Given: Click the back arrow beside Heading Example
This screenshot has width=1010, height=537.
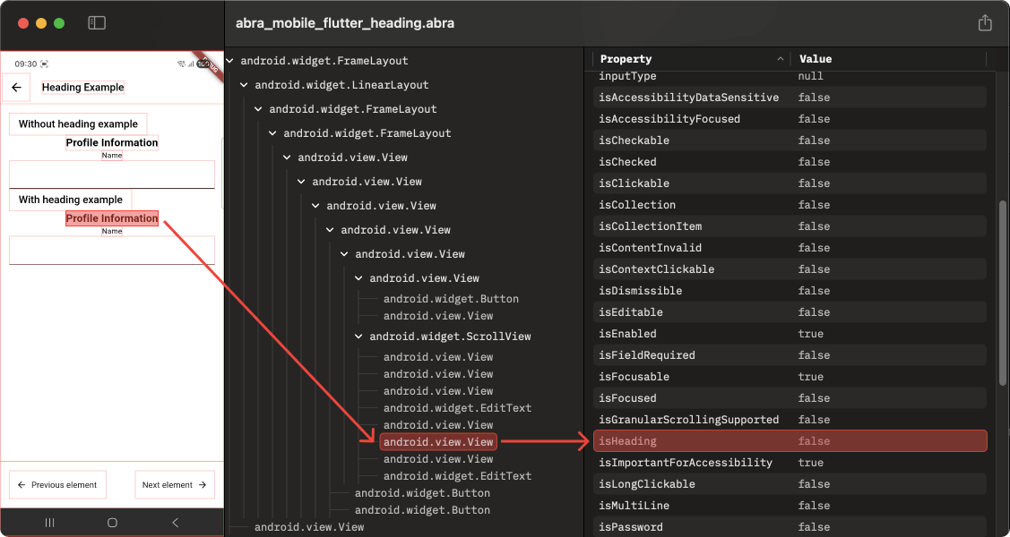Looking at the screenshot, I should (x=16, y=87).
